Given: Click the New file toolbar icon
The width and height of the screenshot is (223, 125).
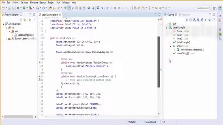Looking at the screenshot, I should coord(3,8).
